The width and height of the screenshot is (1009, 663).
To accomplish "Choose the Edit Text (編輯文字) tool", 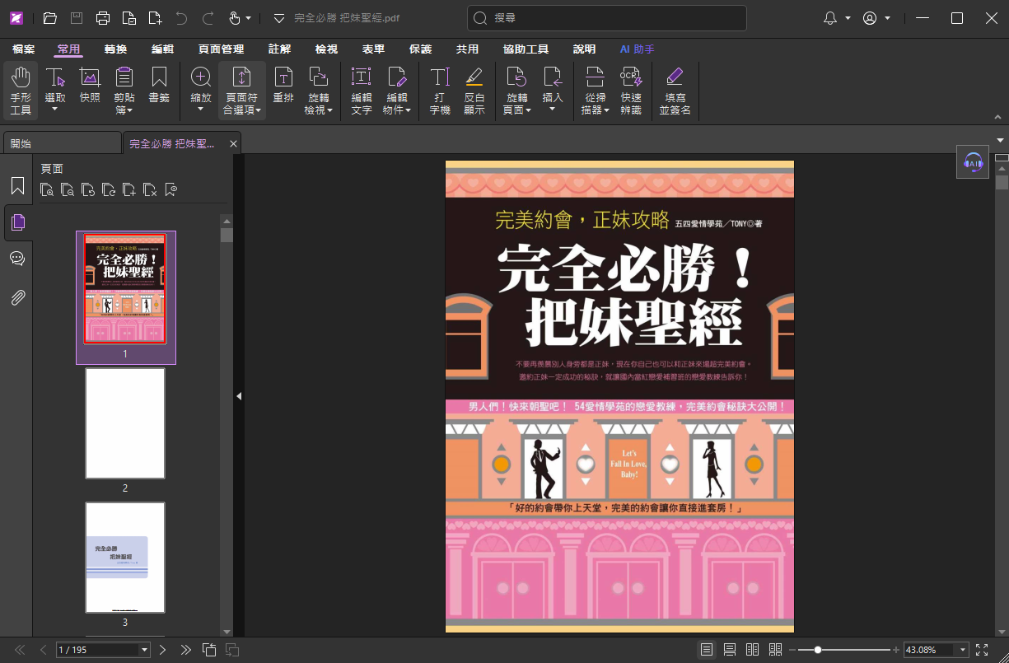I will [362, 91].
